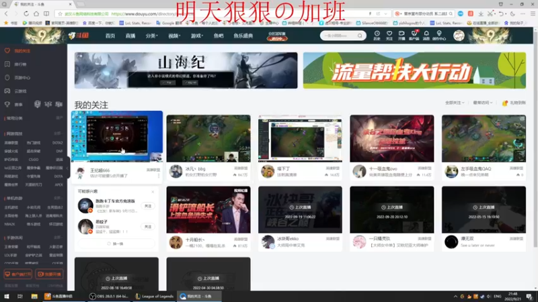
Task: Open the taskbar clock showing 21:48
Action: pyautogui.click(x=512, y=296)
